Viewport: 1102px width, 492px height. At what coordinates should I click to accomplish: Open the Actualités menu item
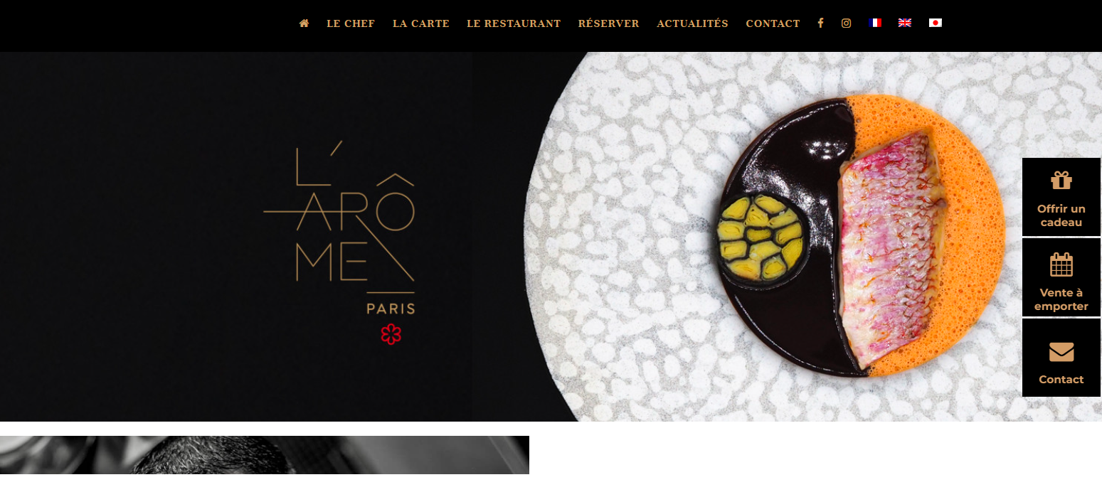pos(692,23)
